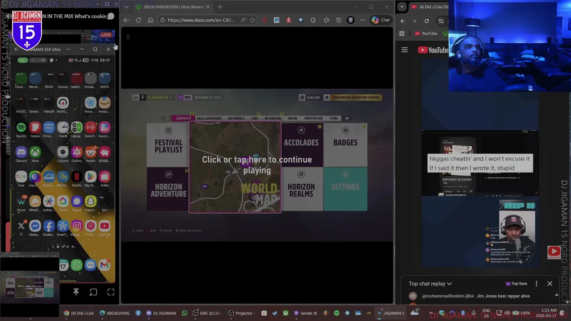The height and width of the screenshot is (321, 571).
Task: Open WhatsApp in the phone dock
Action: [x=77, y=265]
